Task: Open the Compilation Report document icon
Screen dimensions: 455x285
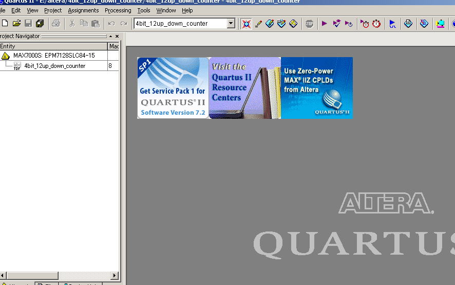Action: pyautogui.click(x=408, y=24)
